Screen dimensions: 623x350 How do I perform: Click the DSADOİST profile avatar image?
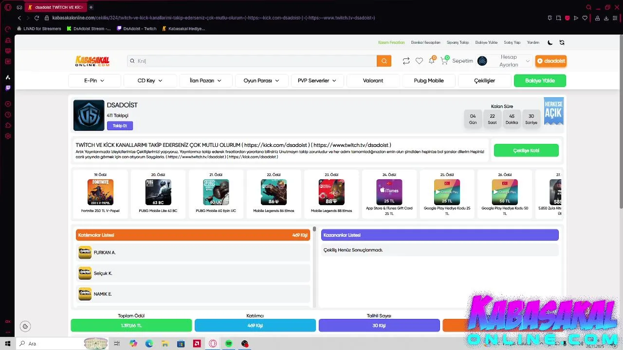89,115
